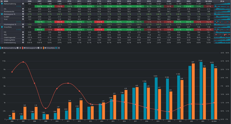Image resolution: width=231 pixels, height=124 pixels.
Task: Check the Utdelningsandel row checkbox
Action: click(x=2, y=37)
